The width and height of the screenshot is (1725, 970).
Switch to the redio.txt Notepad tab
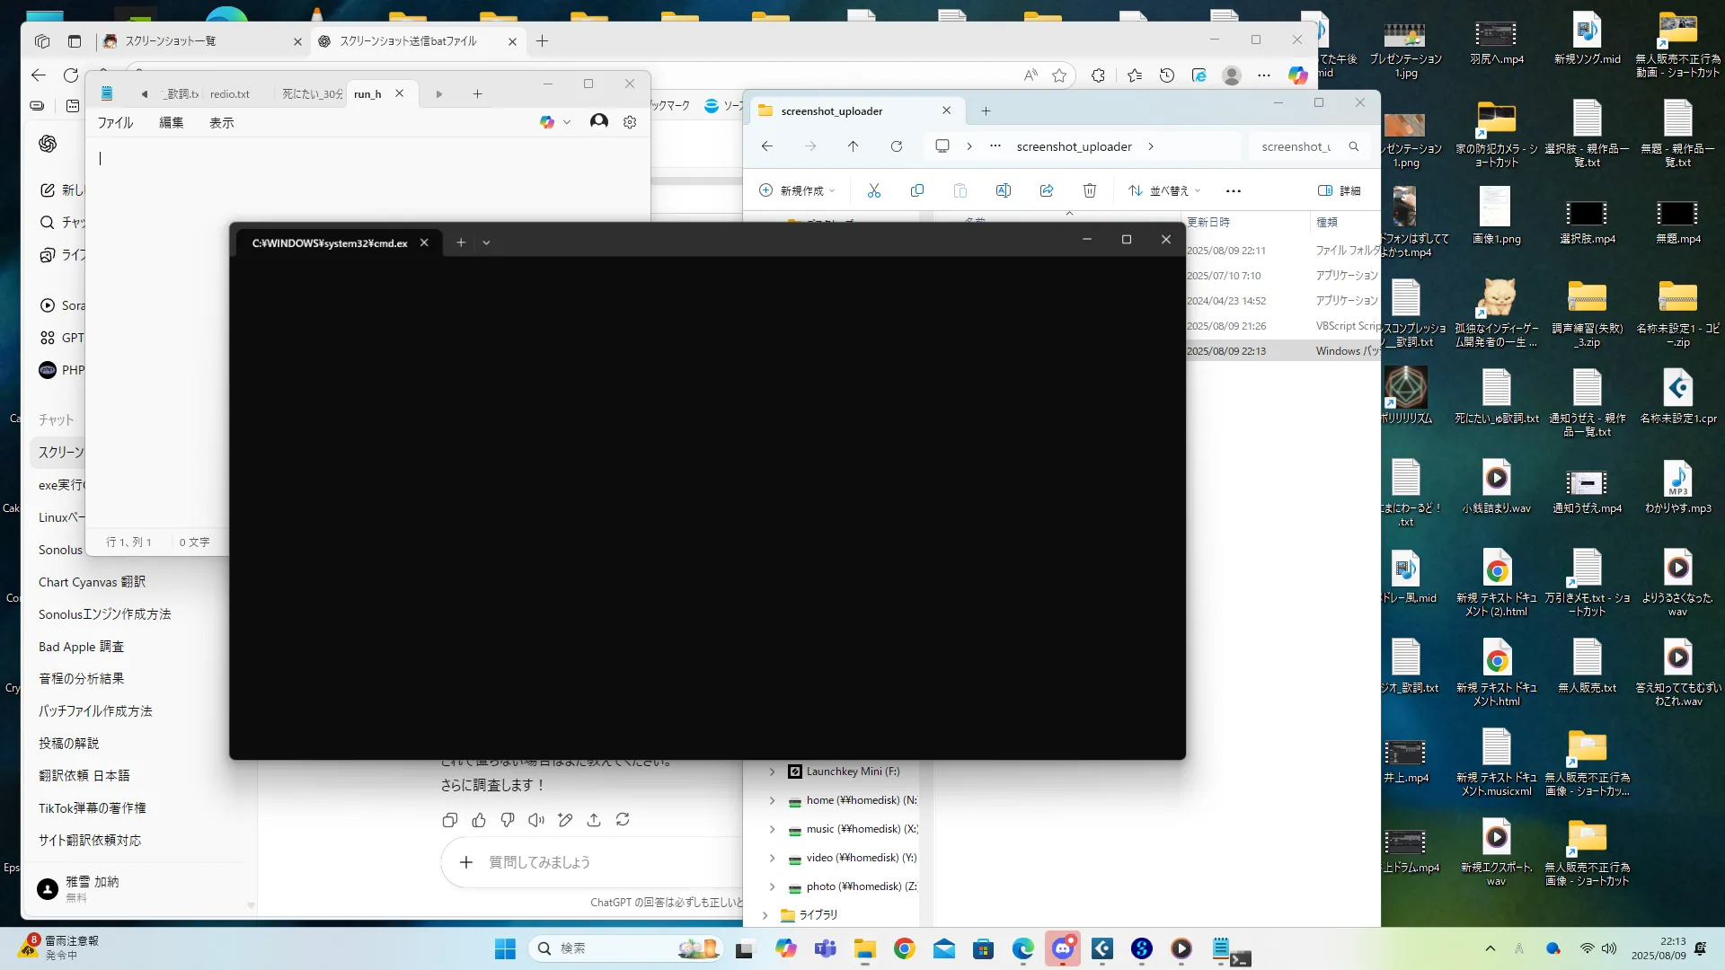(230, 94)
